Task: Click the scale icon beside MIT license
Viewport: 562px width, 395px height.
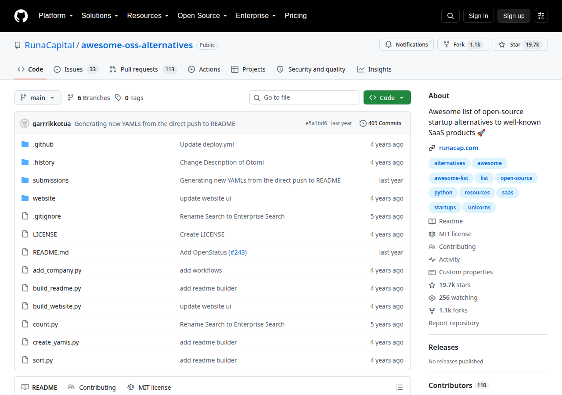Action: pos(432,234)
